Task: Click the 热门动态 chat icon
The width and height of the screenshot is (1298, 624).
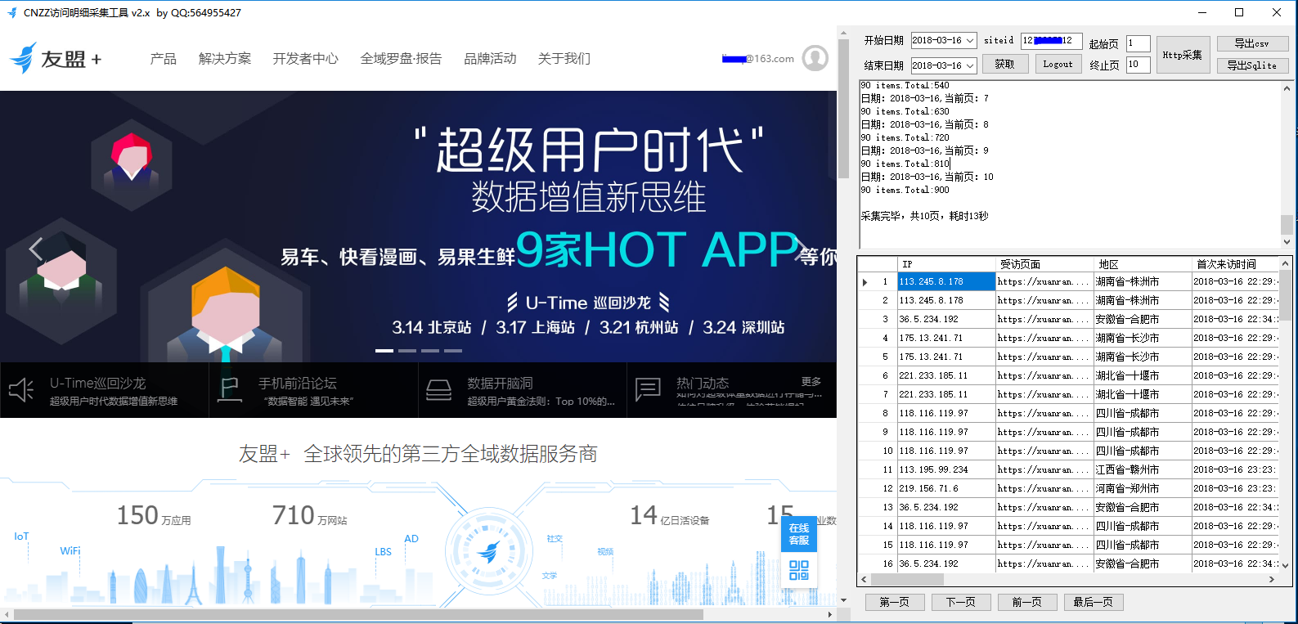Action: tap(648, 389)
